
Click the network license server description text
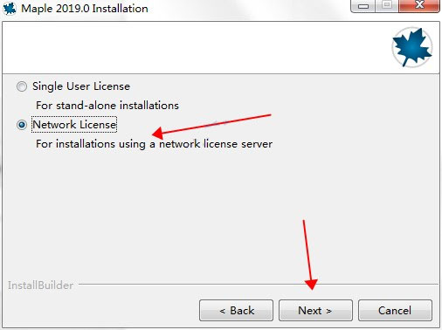[x=154, y=144]
